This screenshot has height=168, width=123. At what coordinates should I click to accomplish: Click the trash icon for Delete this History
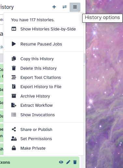[x=14, y=68]
